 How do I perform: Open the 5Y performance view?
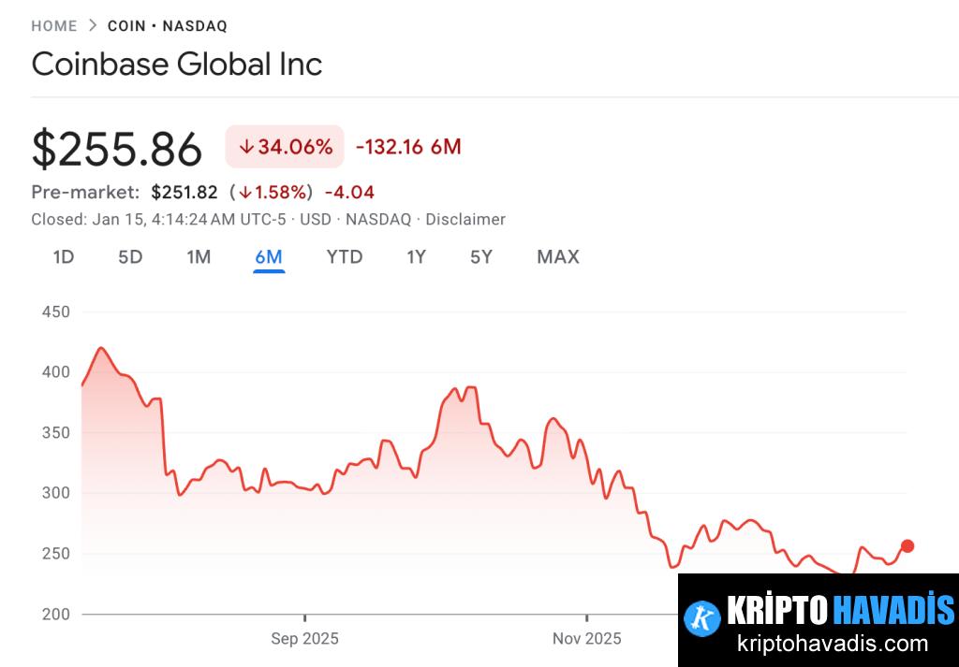coord(480,256)
